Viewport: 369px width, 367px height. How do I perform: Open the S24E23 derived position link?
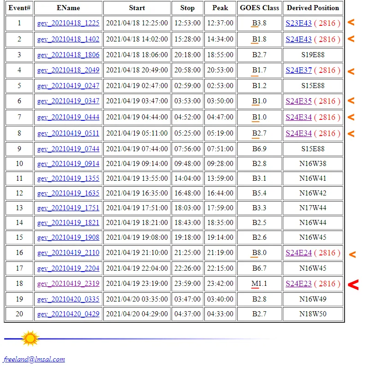298,284
